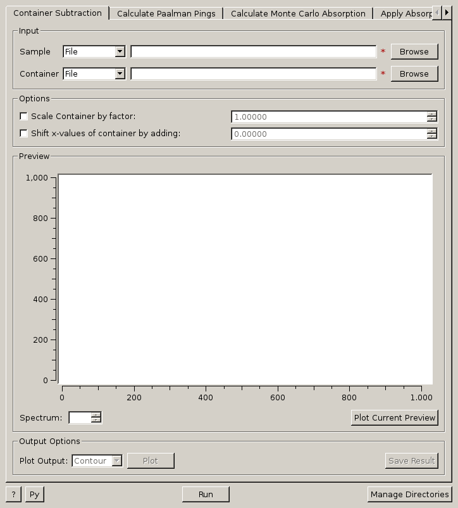The image size is (458, 508).
Task: Increase the Spectrum spinbox value
Action: click(x=96, y=415)
